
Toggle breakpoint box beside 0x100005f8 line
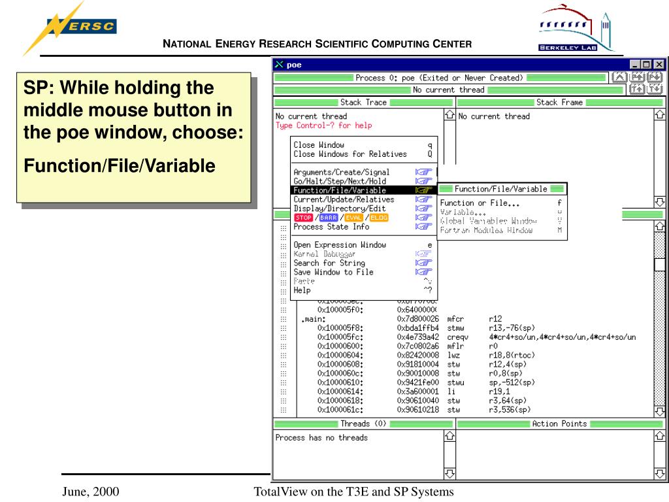[x=284, y=328]
